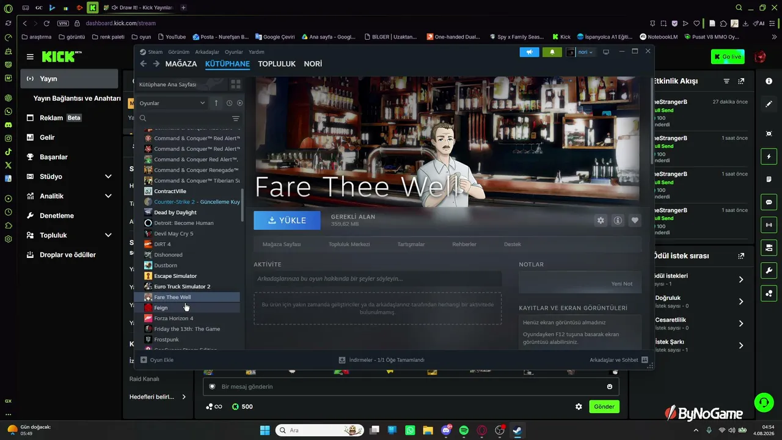Open Steam notifications bell
This screenshot has width=782, height=440.
552,52
